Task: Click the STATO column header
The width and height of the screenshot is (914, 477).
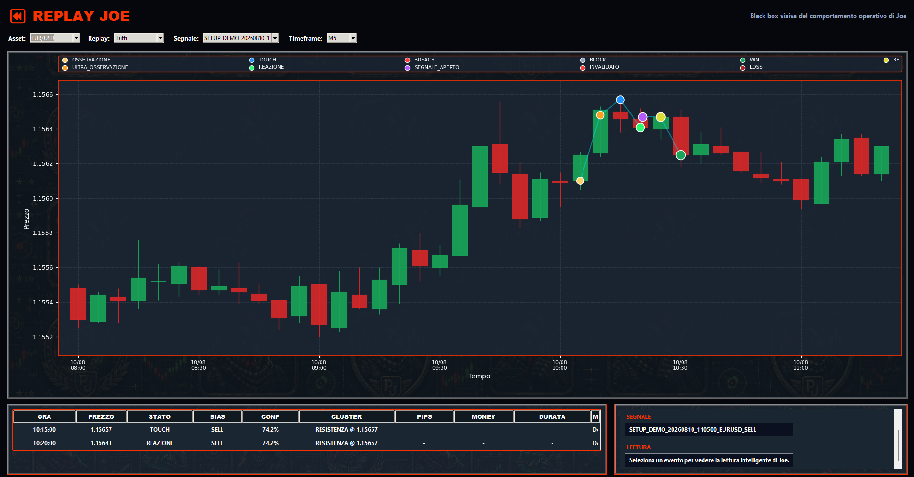Action: pyautogui.click(x=160, y=416)
